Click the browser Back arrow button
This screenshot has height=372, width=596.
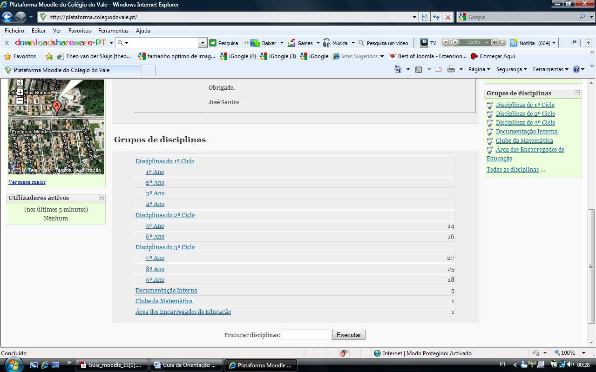click(x=7, y=17)
